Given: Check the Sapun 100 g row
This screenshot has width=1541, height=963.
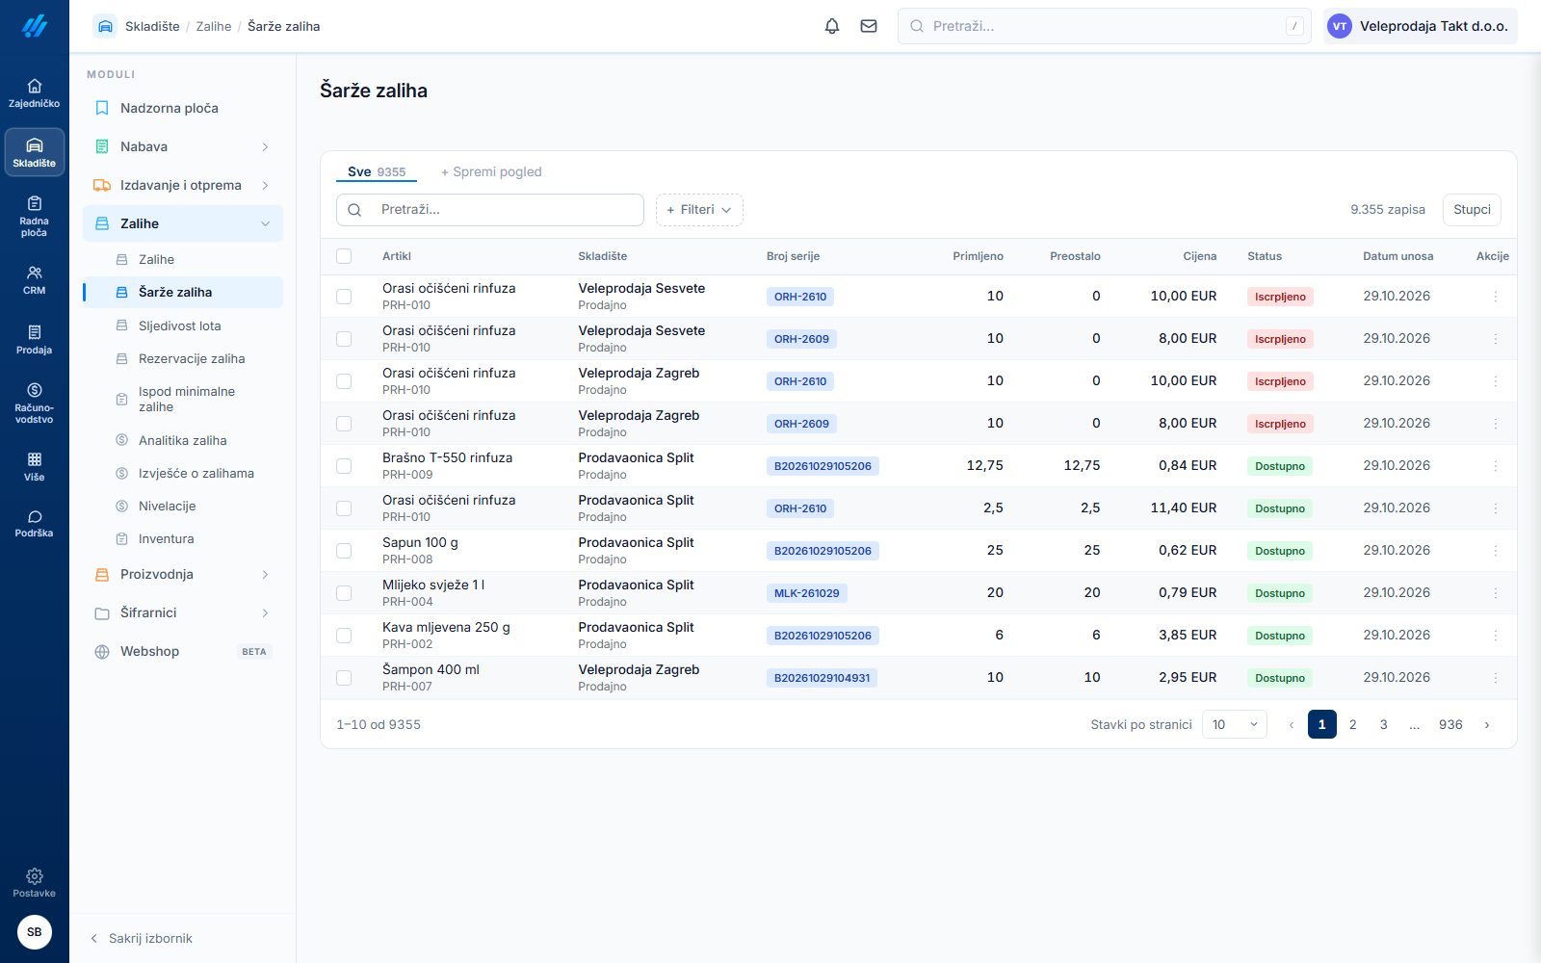Looking at the screenshot, I should [x=344, y=551].
